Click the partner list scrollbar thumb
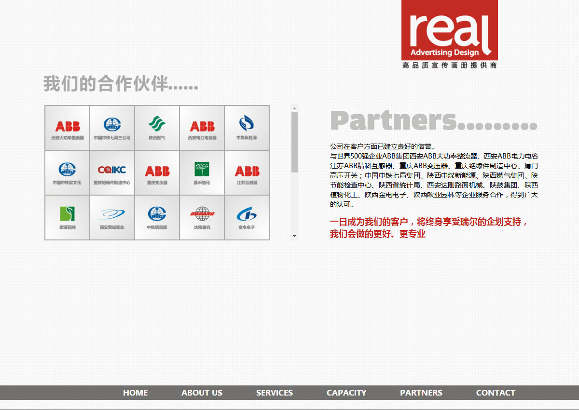The width and height of the screenshot is (579, 410). point(295,142)
